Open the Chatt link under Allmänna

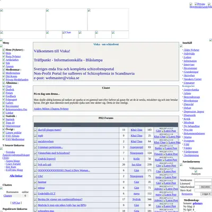tap(8, 86)
